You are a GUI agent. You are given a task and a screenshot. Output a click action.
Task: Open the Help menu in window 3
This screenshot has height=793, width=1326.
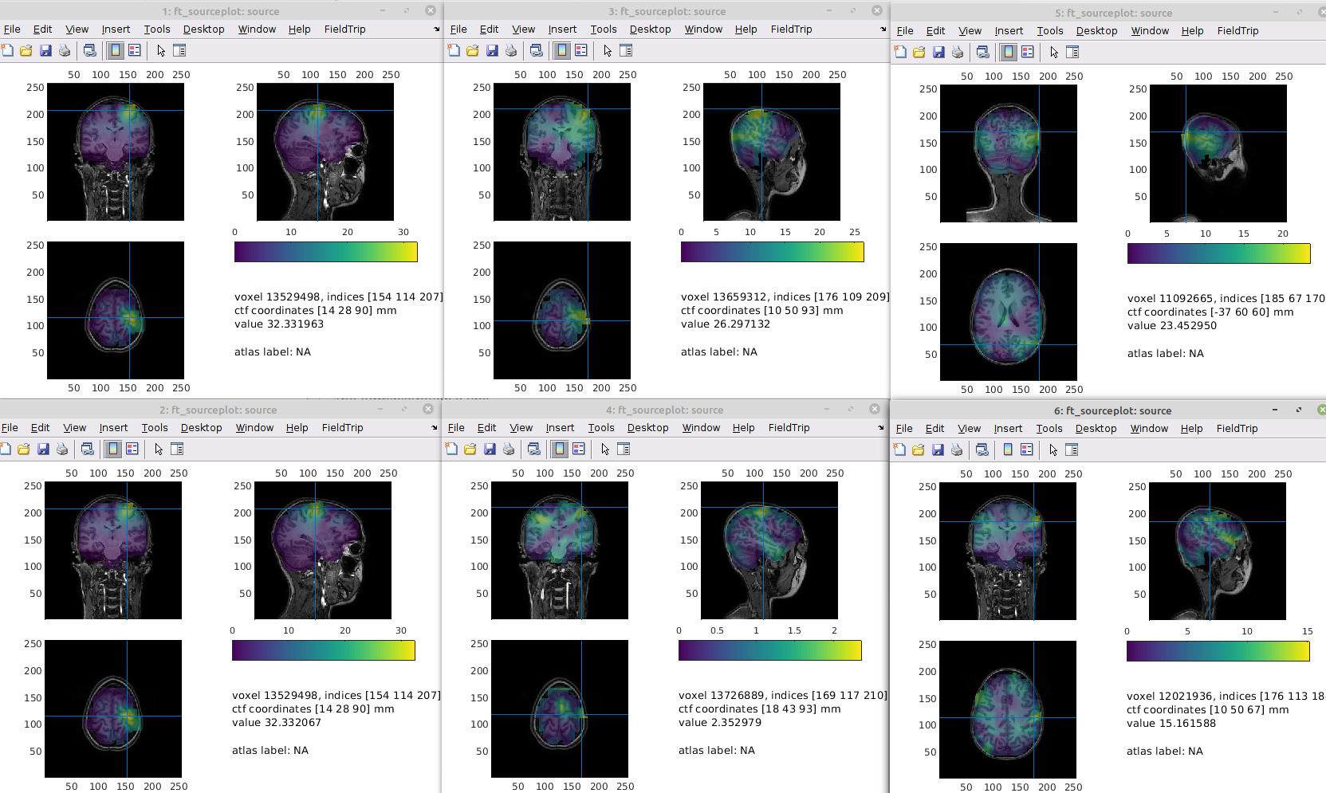[746, 29]
